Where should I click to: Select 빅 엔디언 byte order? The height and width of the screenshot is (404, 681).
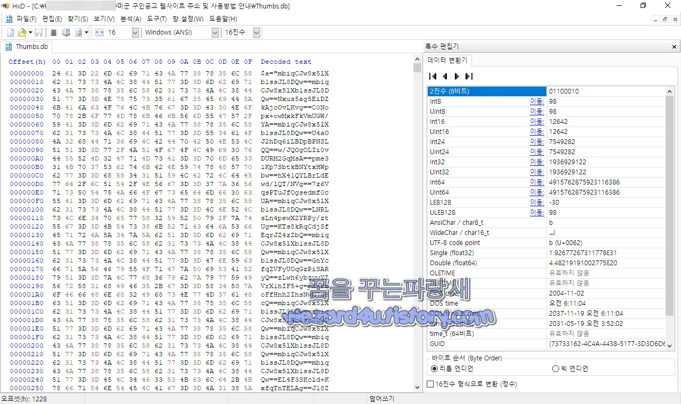click(570, 368)
